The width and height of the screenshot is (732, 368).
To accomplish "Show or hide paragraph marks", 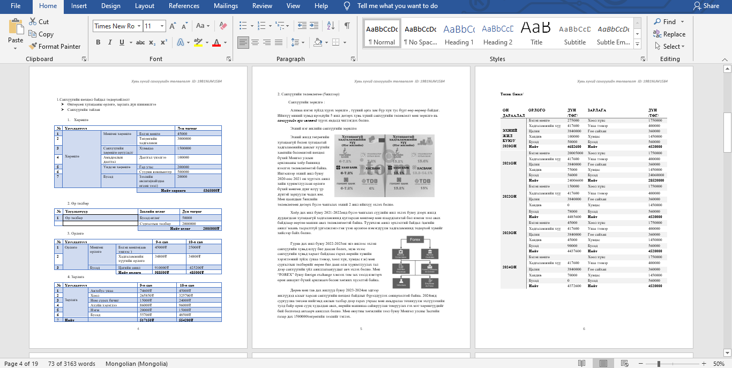I will click(347, 26).
